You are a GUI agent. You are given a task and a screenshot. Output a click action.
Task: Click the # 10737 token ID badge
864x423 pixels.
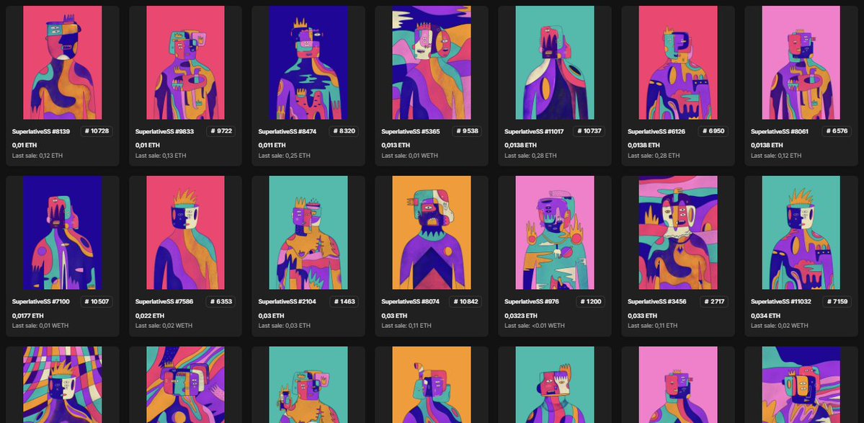pos(589,130)
